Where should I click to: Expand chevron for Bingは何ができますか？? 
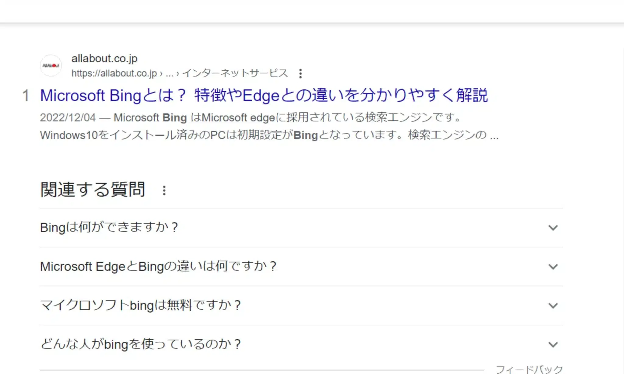[553, 228]
